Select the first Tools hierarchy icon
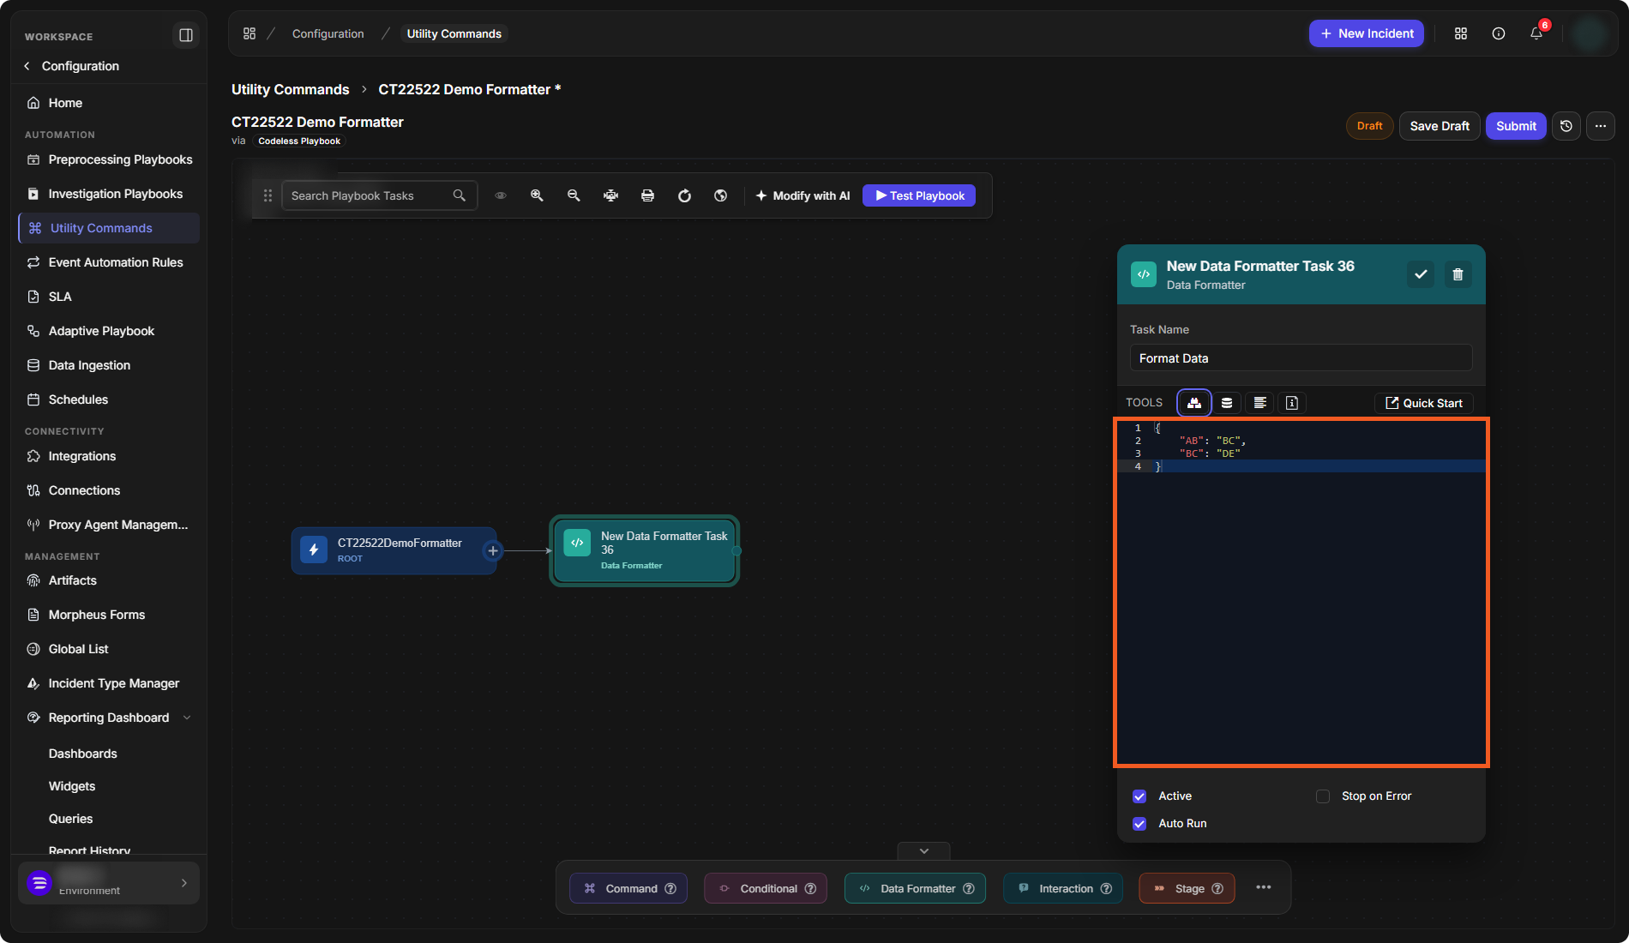1629x943 pixels. (x=1194, y=403)
